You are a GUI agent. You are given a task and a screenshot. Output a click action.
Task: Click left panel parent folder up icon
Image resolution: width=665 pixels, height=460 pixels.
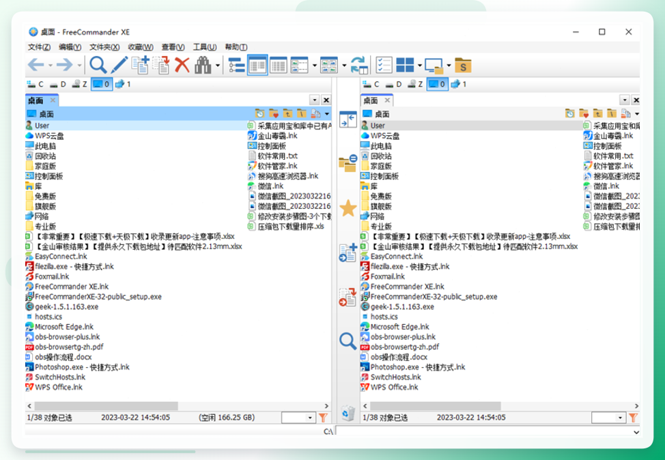coord(287,113)
